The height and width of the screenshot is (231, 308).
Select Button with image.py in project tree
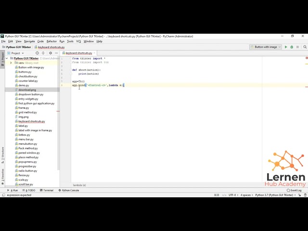(x=31, y=67)
